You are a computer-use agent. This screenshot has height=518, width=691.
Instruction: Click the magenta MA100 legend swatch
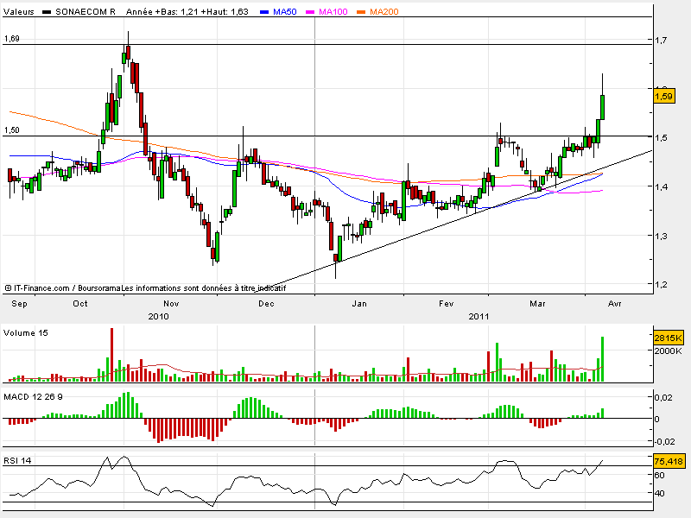coord(310,12)
